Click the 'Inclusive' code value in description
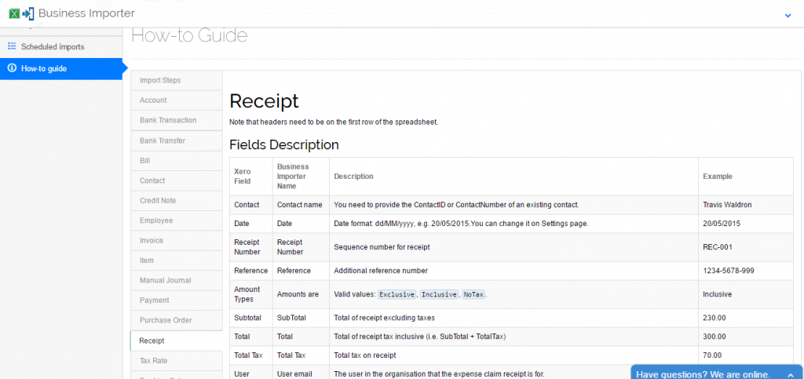Screen dimensions: 804x379 tap(439, 294)
